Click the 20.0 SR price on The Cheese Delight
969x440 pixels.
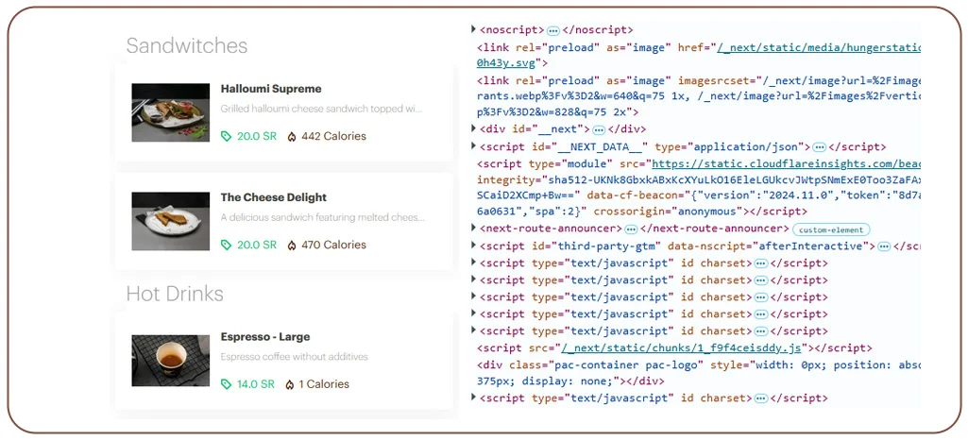tap(257, 245)
